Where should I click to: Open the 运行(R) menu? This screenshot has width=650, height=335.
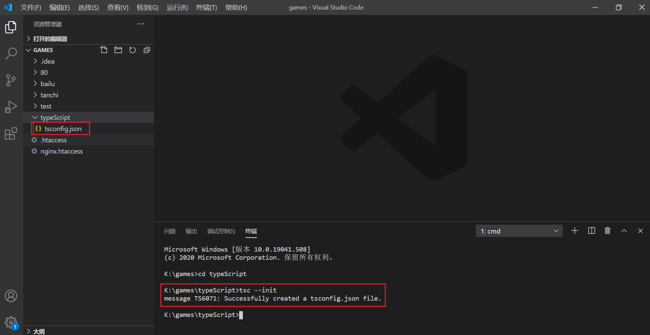coord(177,7)
